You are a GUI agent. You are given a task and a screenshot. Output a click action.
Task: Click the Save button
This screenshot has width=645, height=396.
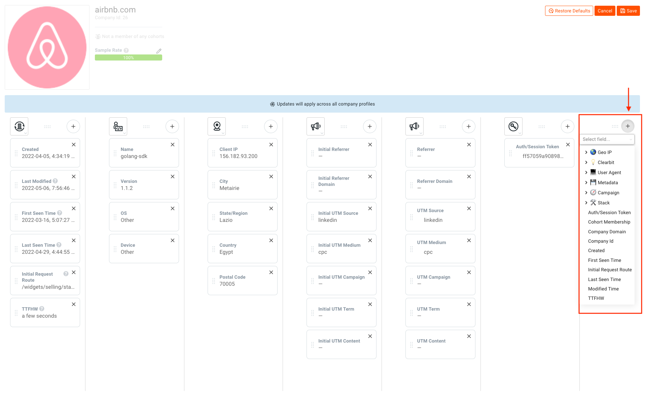coord(628,10)
